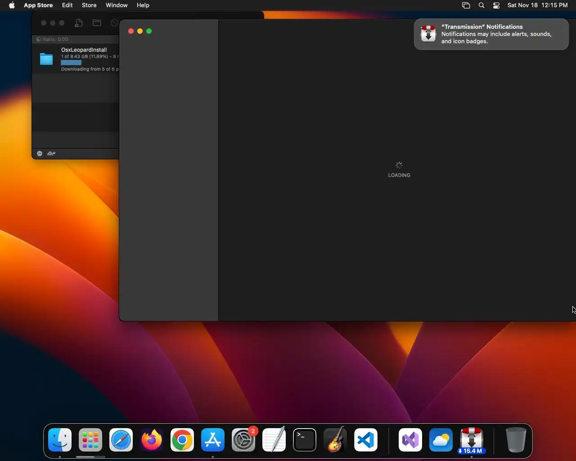
Task: Open the Help menu
Action: point(143,5)
